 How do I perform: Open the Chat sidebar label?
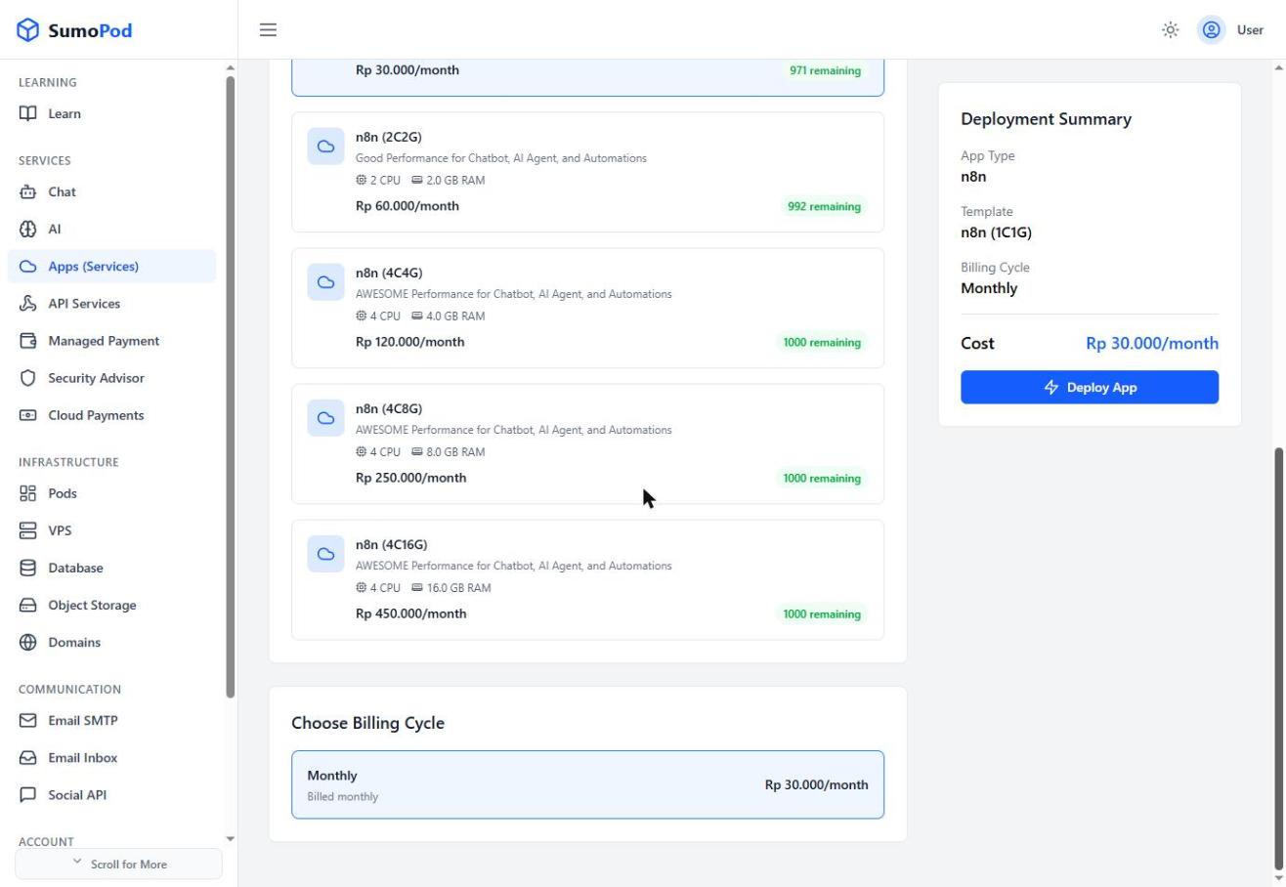(62, 191)
